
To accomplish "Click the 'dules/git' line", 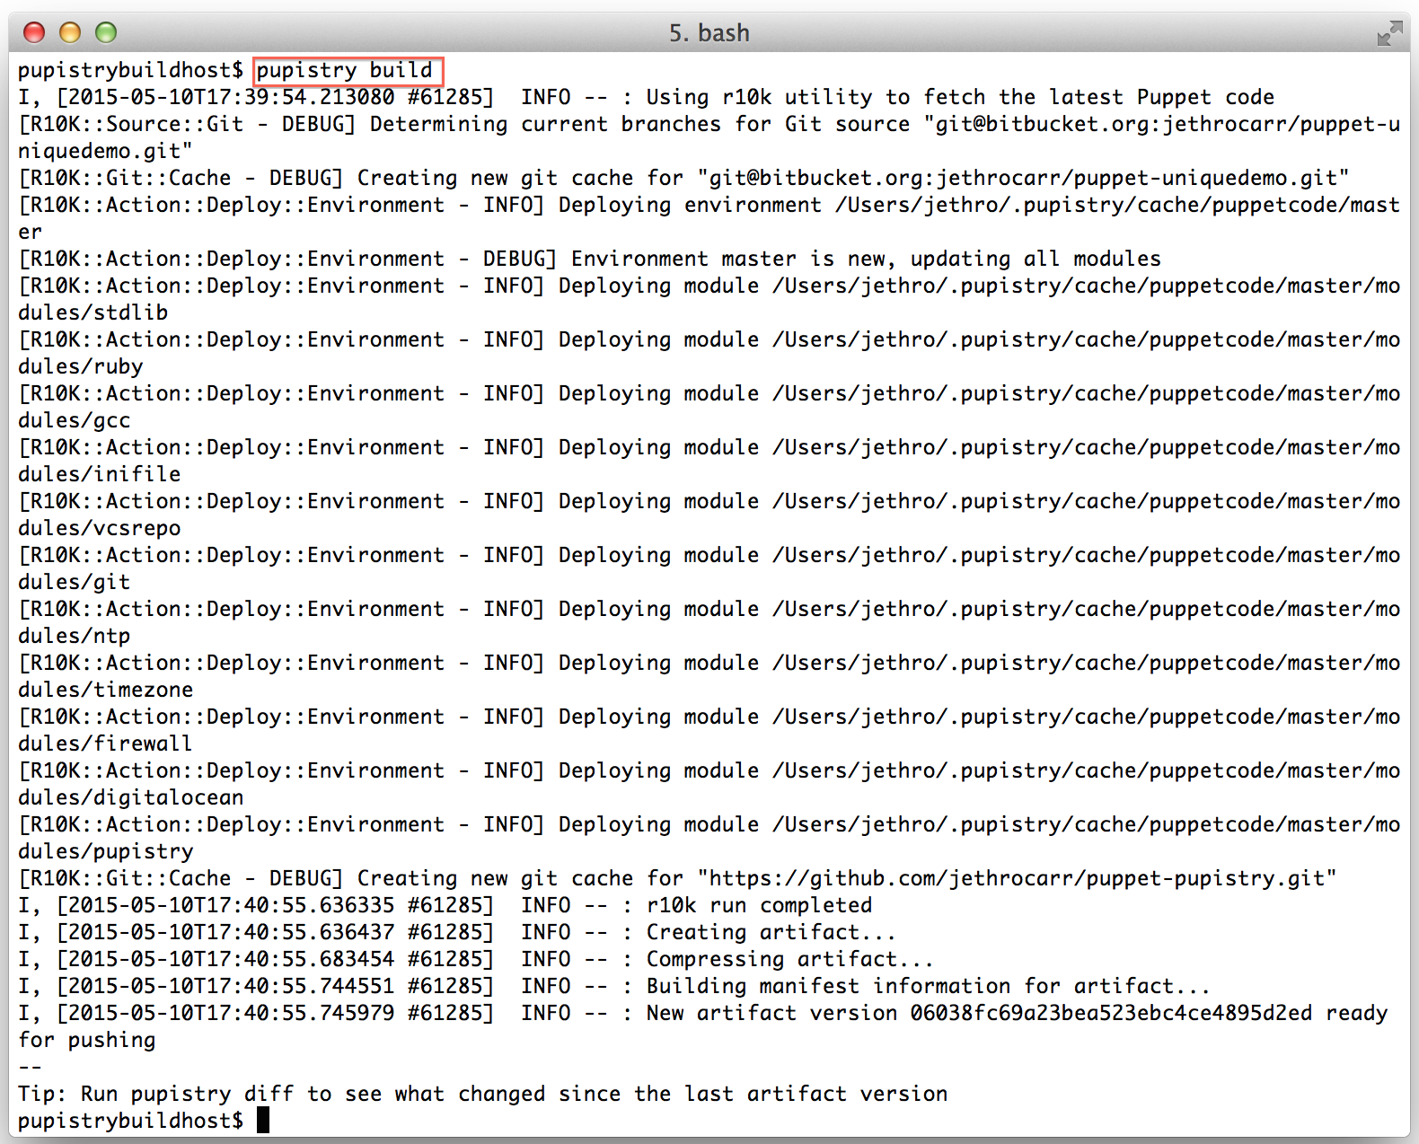I will tap(74, 582).
